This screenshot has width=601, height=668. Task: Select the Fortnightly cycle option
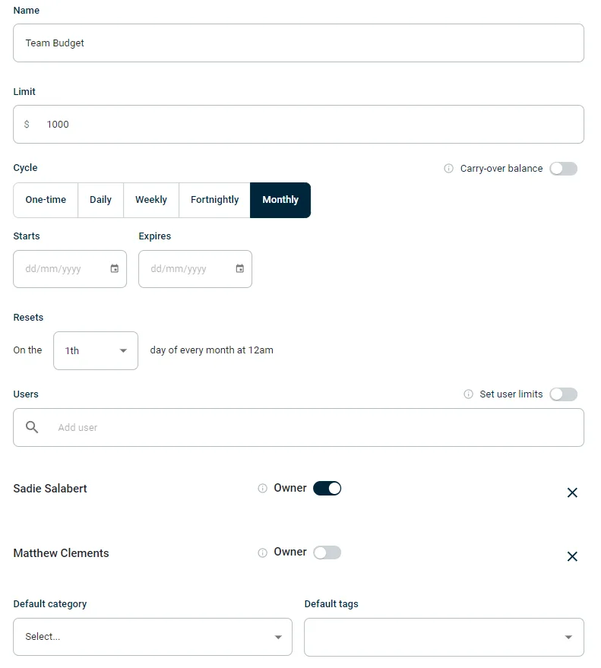click(214, 200)
